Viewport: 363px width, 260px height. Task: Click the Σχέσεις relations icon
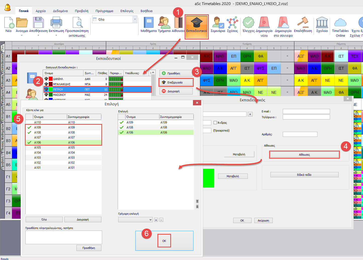coord(232,23)
